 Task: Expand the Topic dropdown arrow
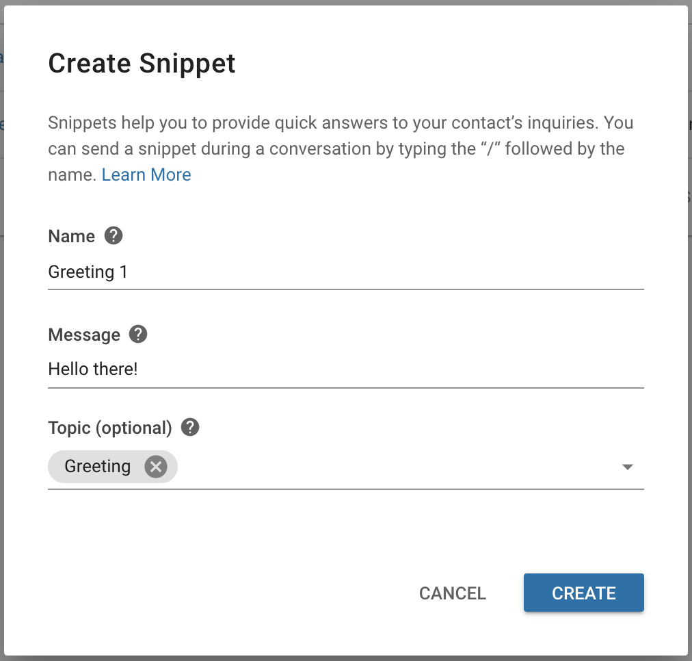[x=628, y=467]
